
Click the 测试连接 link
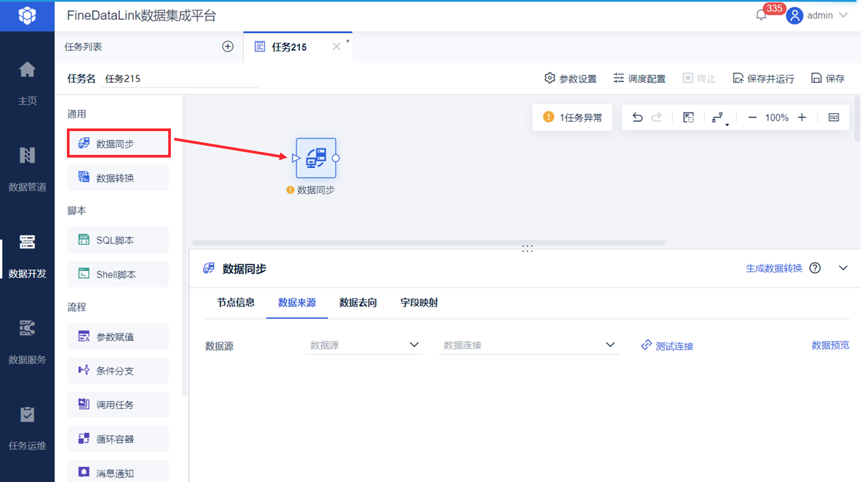coord(667,346)
